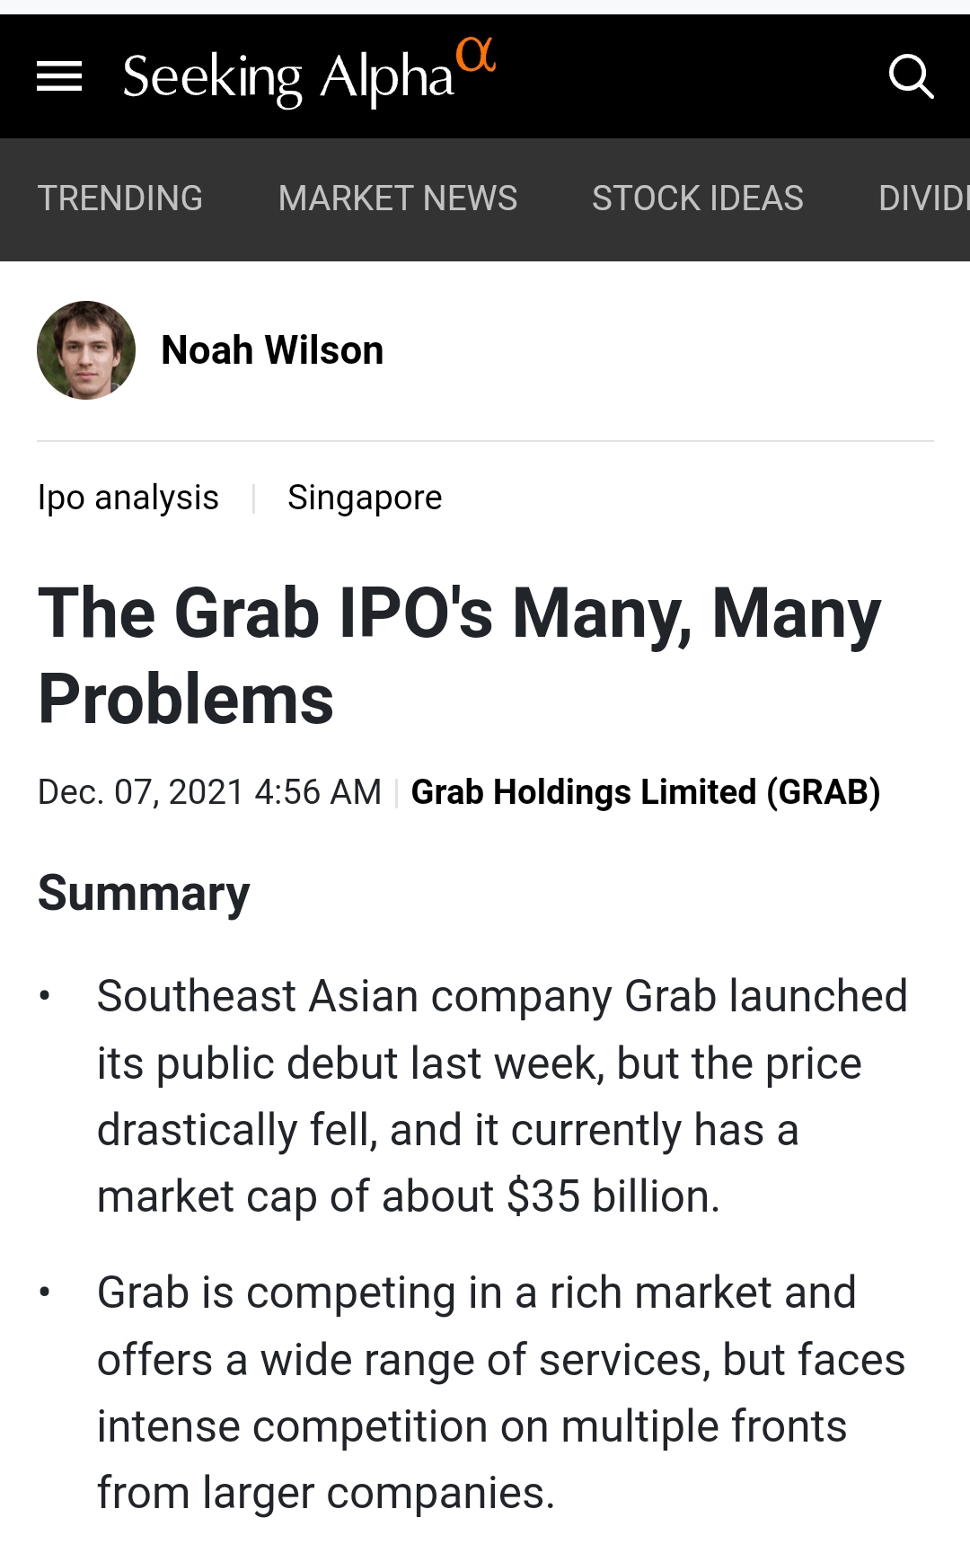Open the partially visible Dividends tab

[x=924, y=199]
